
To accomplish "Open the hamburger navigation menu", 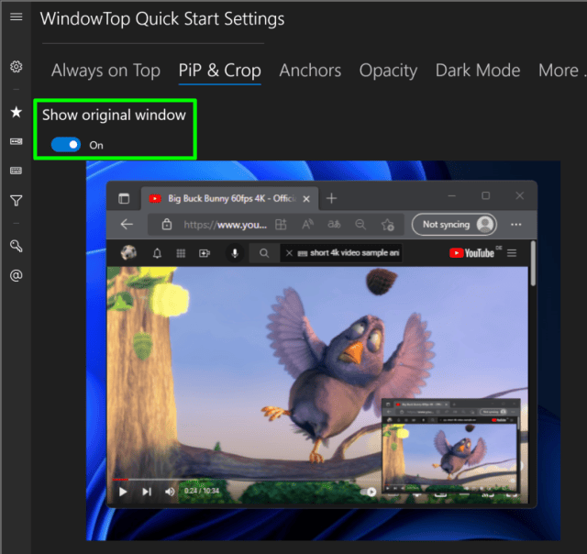I will point(17,17).
